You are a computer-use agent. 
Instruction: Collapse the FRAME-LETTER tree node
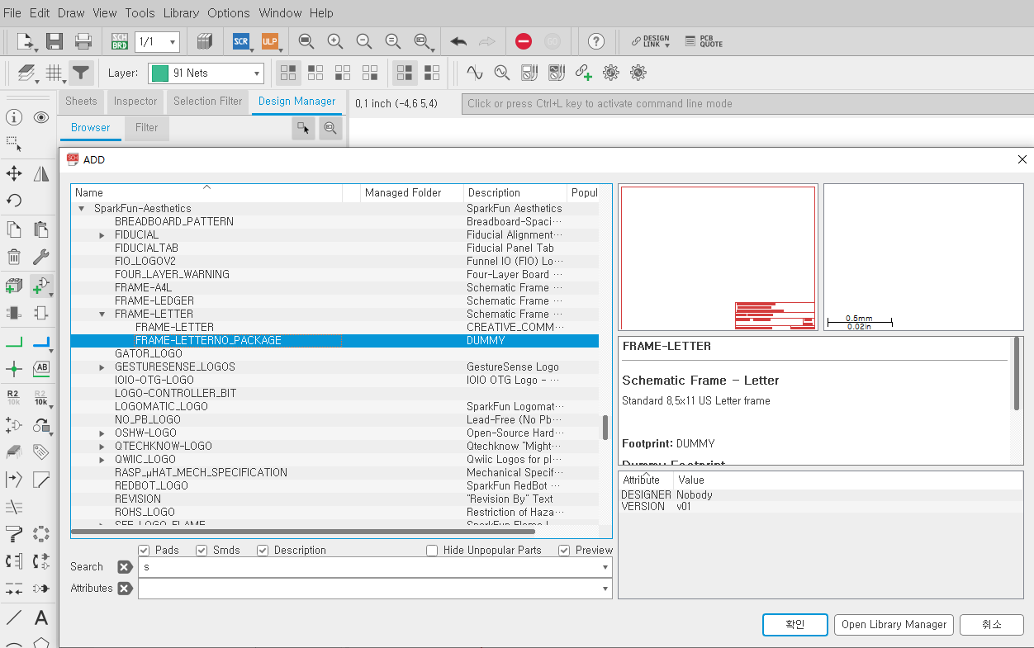(x=102, y=315)
